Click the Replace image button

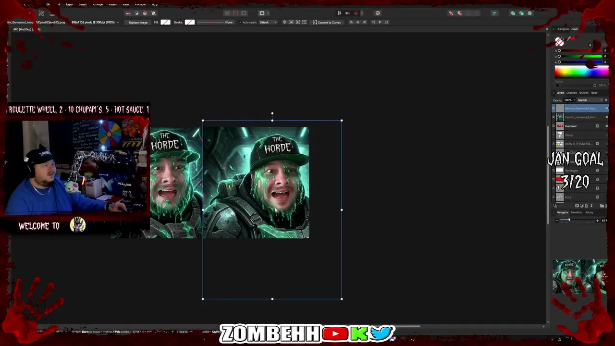[x=138, y=22]
